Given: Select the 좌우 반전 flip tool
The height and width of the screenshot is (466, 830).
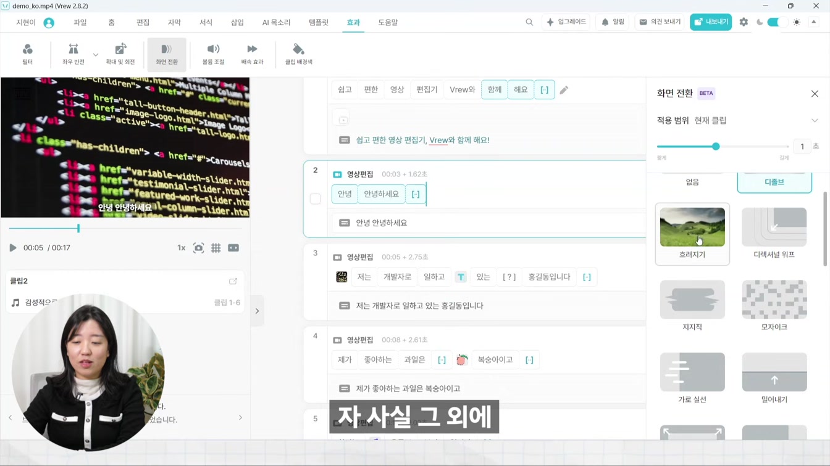Looking at the screenshot, I should 73,54.
